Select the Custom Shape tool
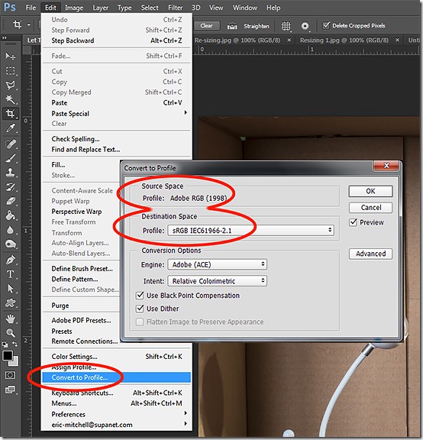This screenshot has width=423, height=440. (x=11, y=302)
